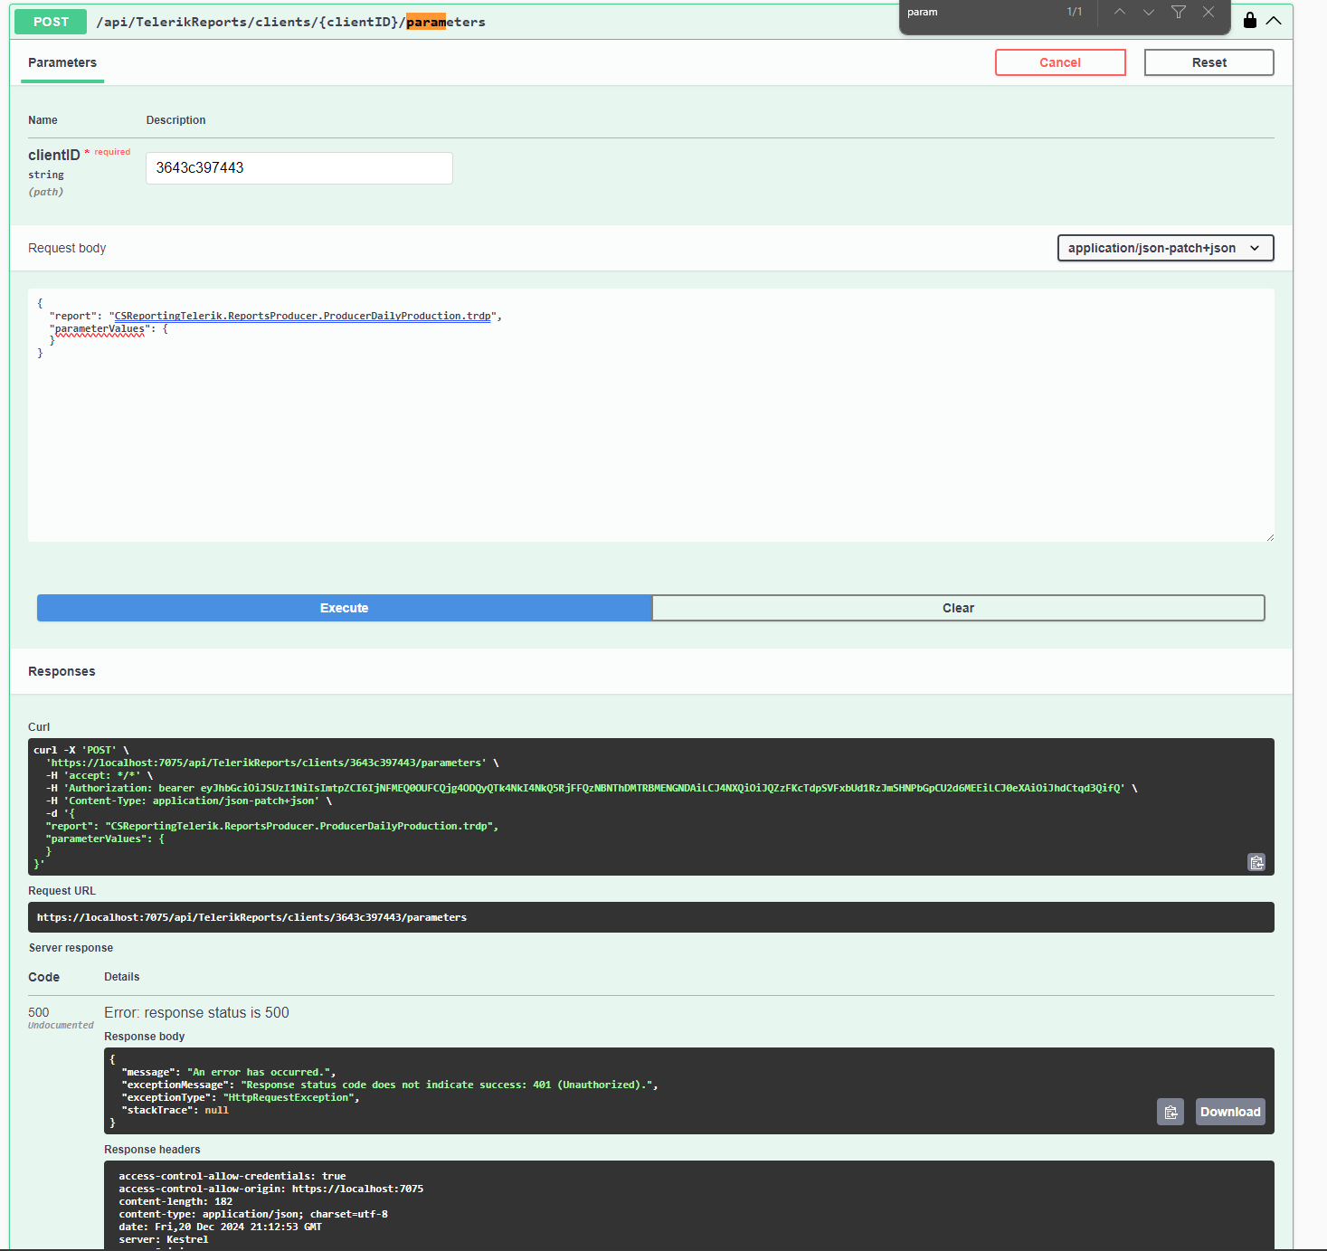Download the response body
1327x1251 pixels.
click(1229, 1112)
